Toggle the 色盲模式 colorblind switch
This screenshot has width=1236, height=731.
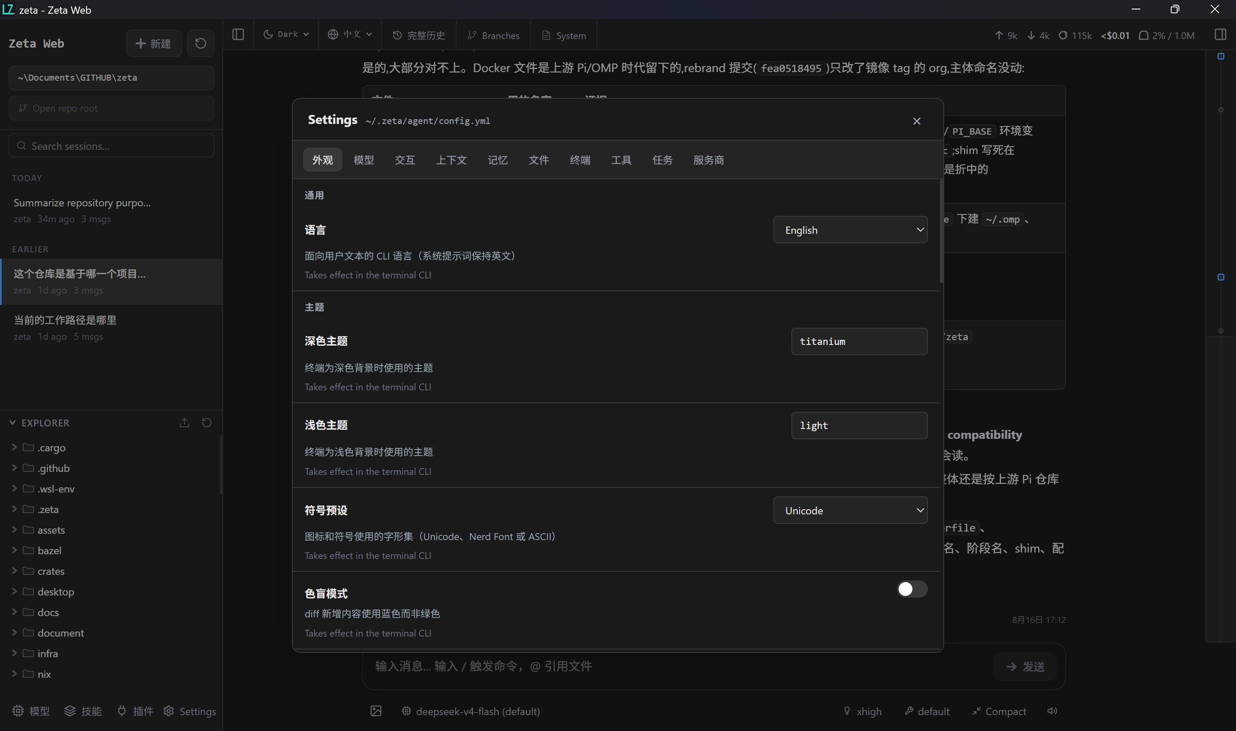[912, 589]
